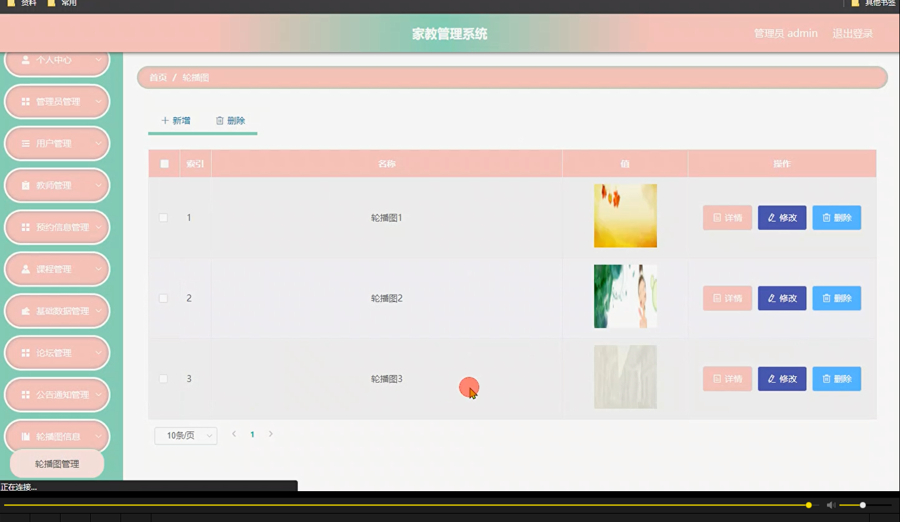The width and height of the screenshot is (900, 522).
Task: Mute the video with the speaker icon
Action: (x=831, y=505)
